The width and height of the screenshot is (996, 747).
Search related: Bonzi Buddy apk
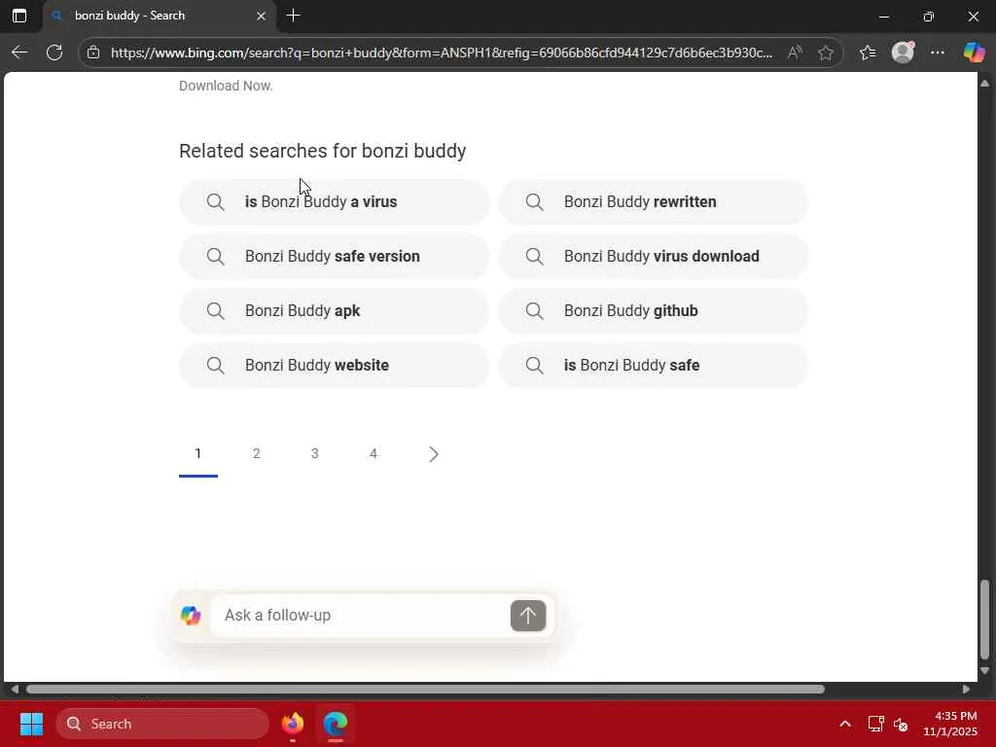(335, 311)
